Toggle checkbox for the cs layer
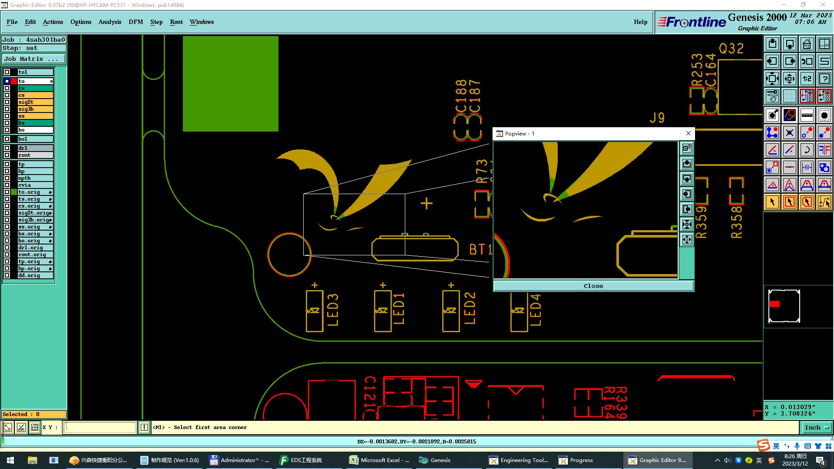Viewport: 834px width, 469px height. [7, 95]
